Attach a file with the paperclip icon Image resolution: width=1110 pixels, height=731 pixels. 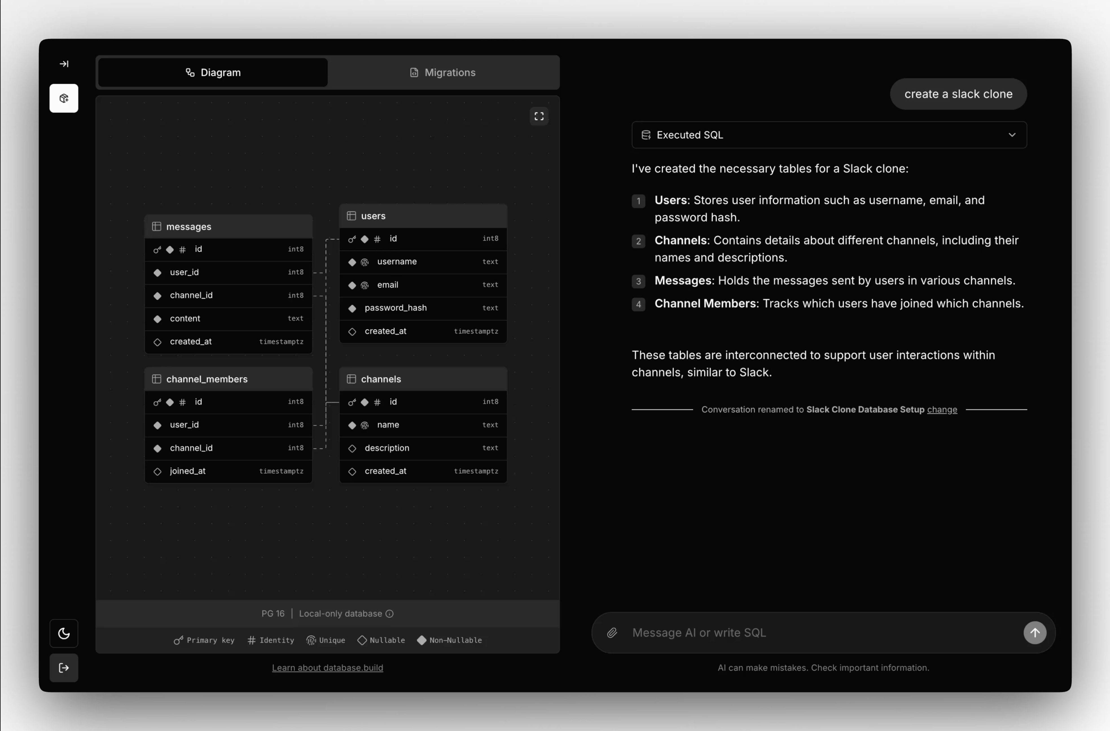click(612, 633)
